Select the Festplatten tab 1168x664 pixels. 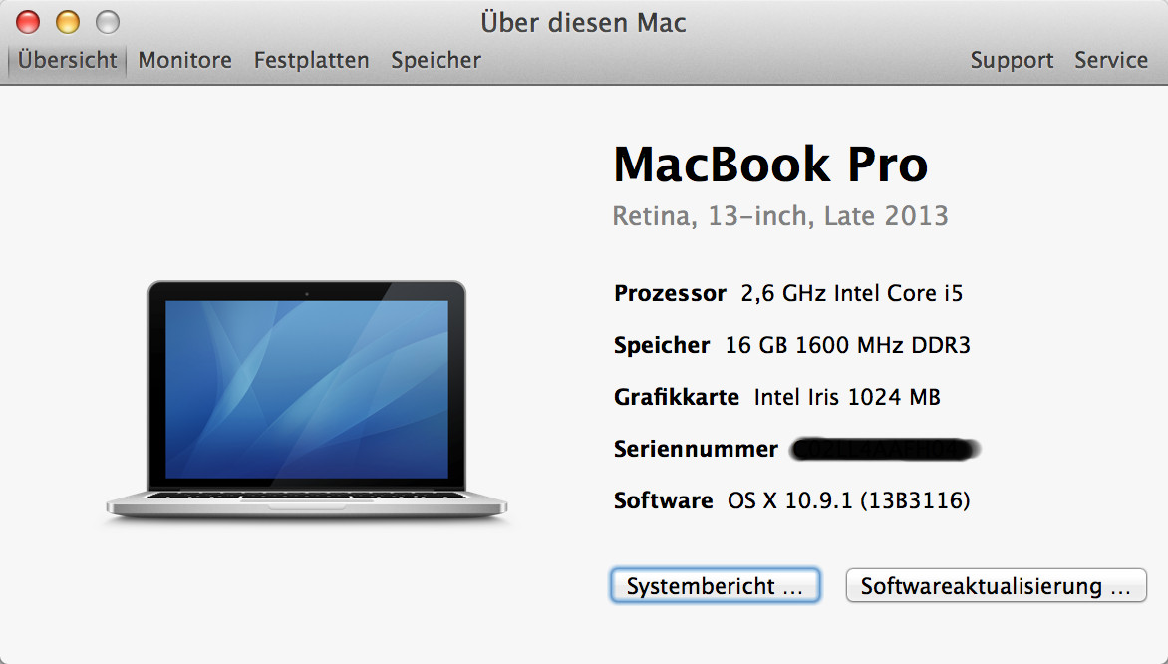pos(311,60)
